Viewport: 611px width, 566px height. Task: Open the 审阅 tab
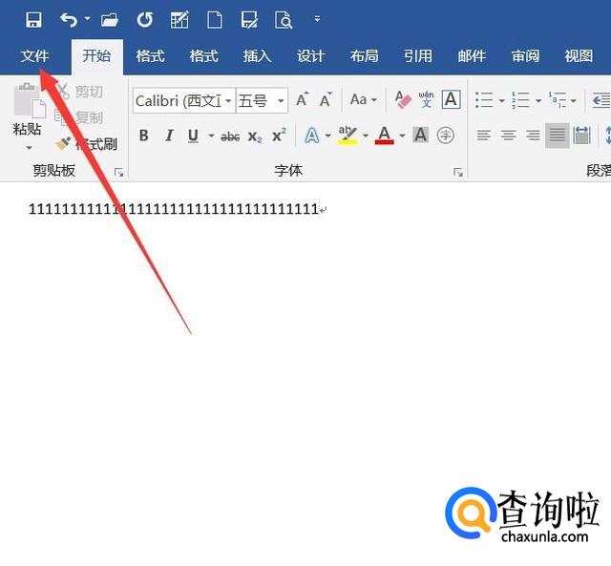525,56
